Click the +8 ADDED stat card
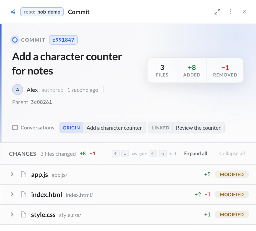Screen dimensions: 256x231 pyautogui.click(x=192, y=70)
